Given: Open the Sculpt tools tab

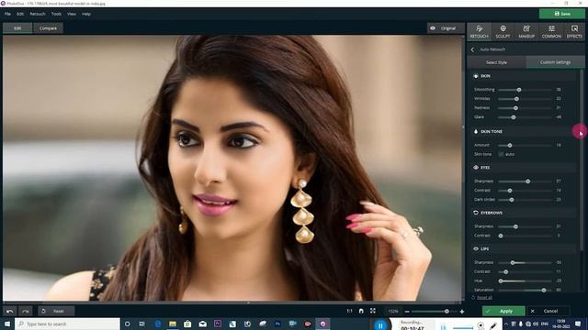Looking at the screenshot, I should [503, 31].
